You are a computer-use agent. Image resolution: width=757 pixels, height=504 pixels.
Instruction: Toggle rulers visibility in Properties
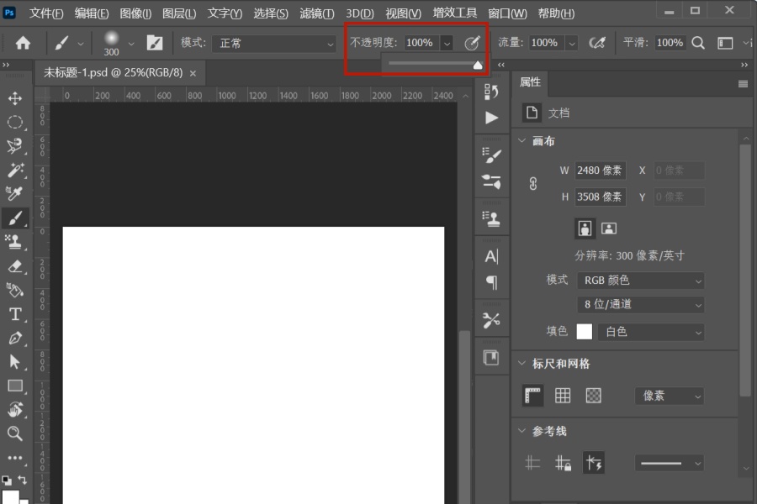click(x=533, y=396)
